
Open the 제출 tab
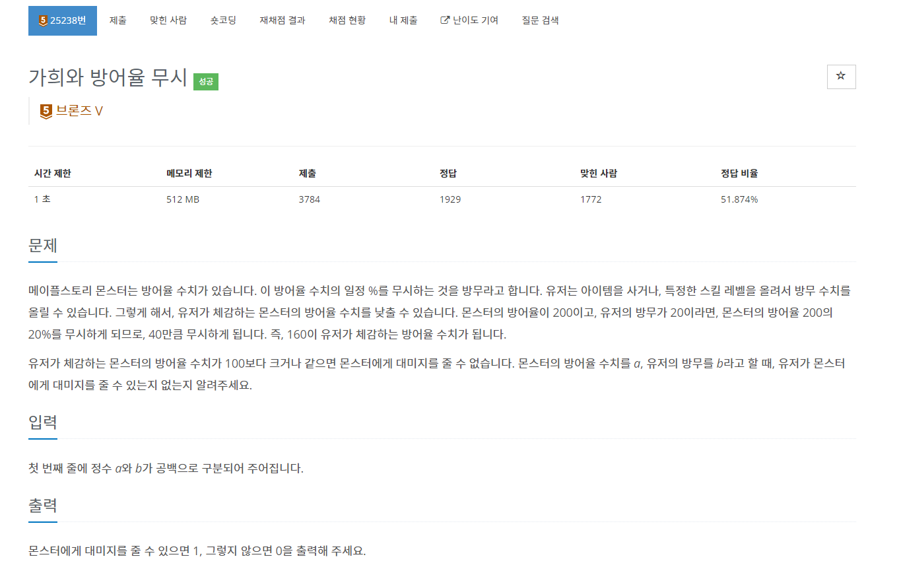(118, 20)
